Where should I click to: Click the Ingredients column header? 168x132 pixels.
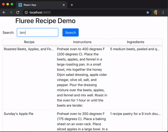tap(136, 42)
